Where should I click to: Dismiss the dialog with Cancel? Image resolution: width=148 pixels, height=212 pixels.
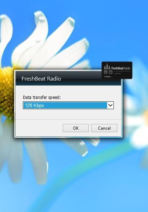104,128
